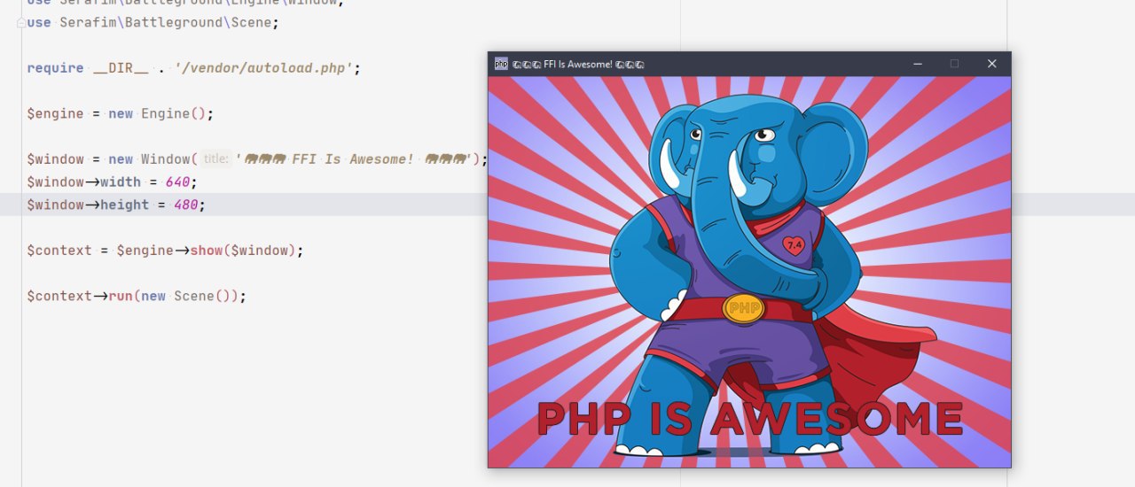Click 'use Serafim\Battleground\Scene' import line

(x=153, y=23)
